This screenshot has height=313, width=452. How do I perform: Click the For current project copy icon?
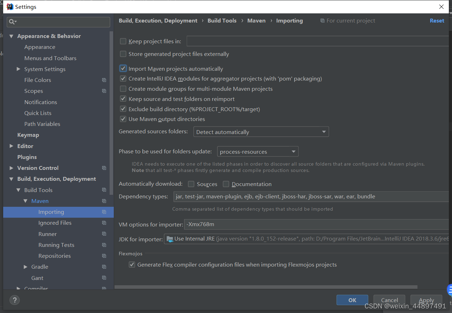click(x=322, y=21)
